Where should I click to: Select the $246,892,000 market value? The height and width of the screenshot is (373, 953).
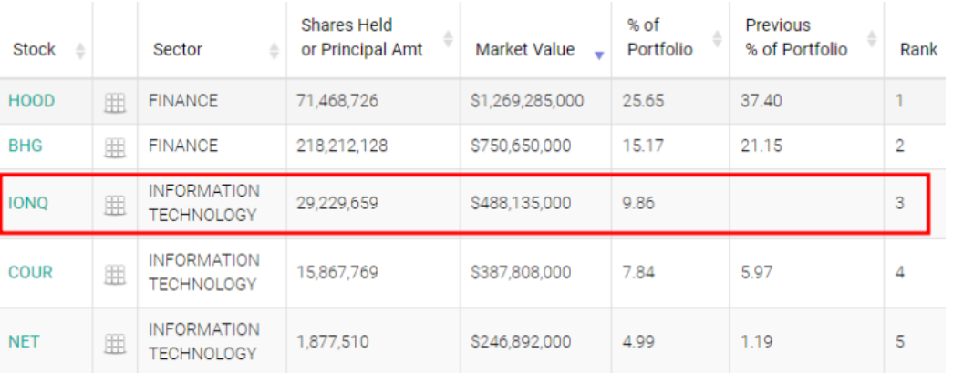pyautogui.click(x=520, y=341)
